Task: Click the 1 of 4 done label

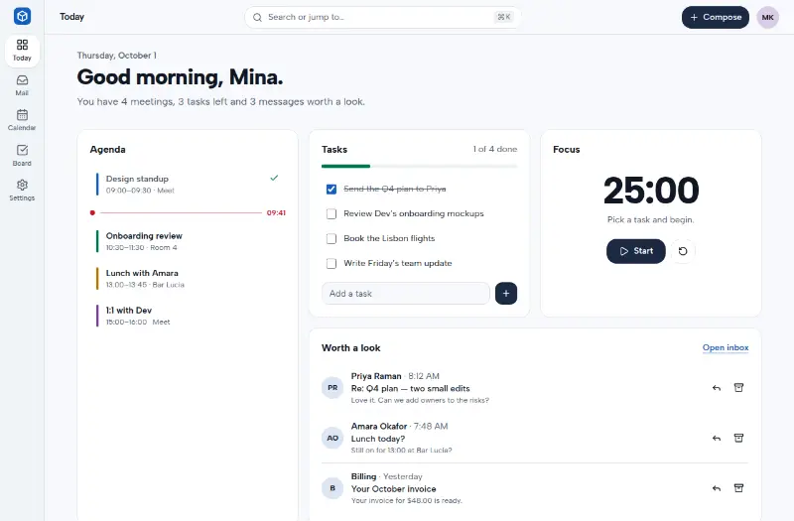Action: click(494, 149)
